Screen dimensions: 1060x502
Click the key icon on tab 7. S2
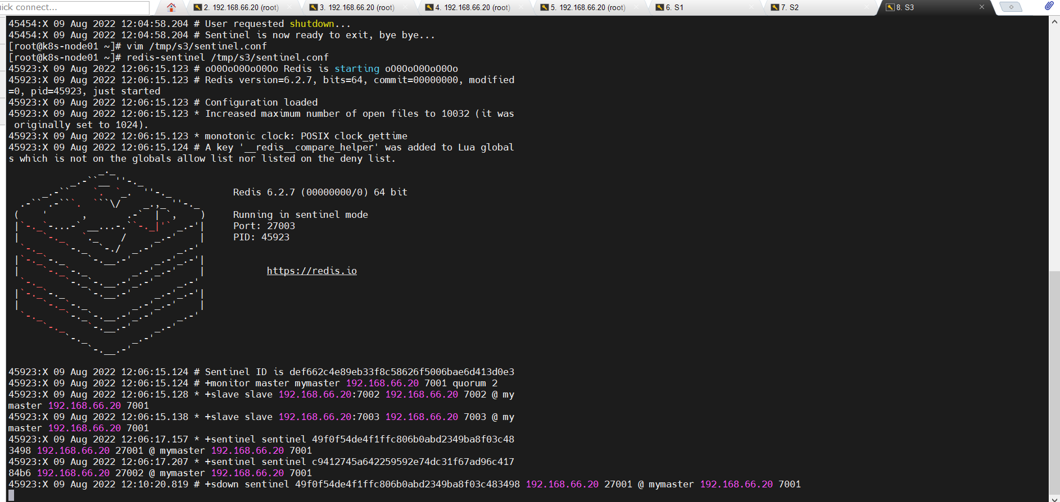click(775, 7)
